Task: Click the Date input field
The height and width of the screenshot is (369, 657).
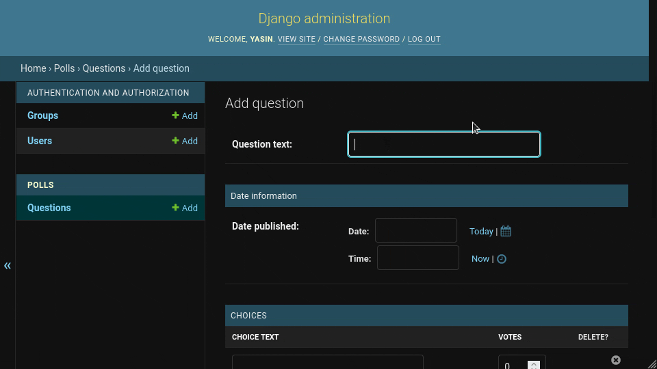Action: [416, 230]
